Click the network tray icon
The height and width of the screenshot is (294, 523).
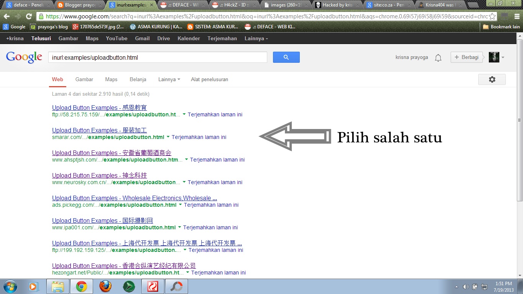click(484, 287)
